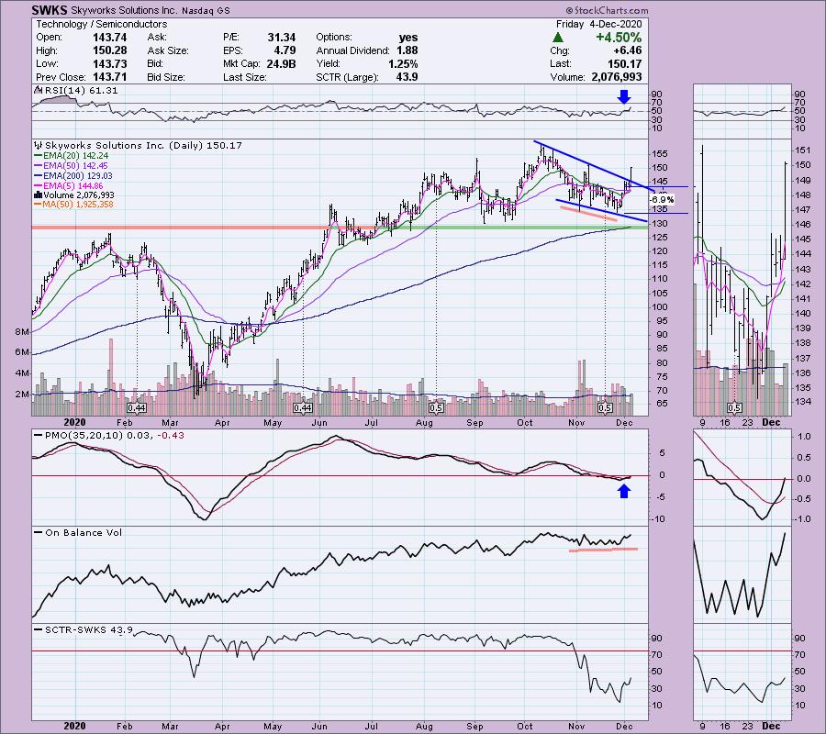This screenshot has width=826, height=734.
Task: Click the +4.50% percent change
Action: [619, 38]
